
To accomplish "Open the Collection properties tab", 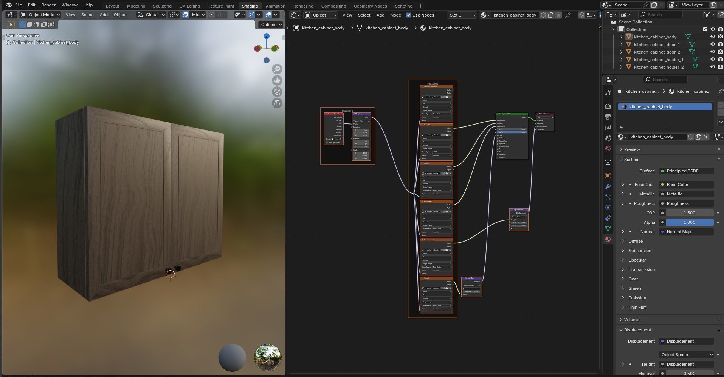I will [x=608, y=162].
